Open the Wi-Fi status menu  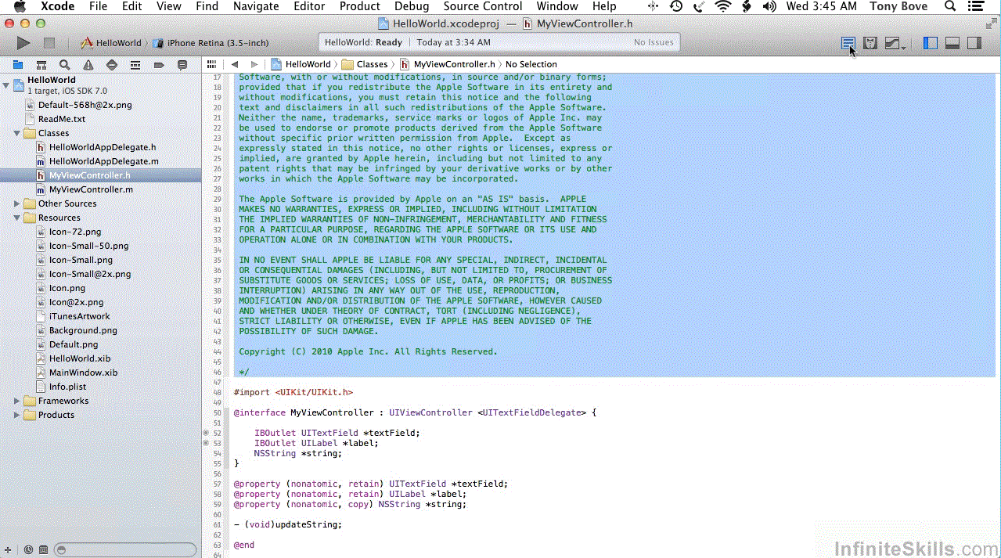[x=723, y=6]
